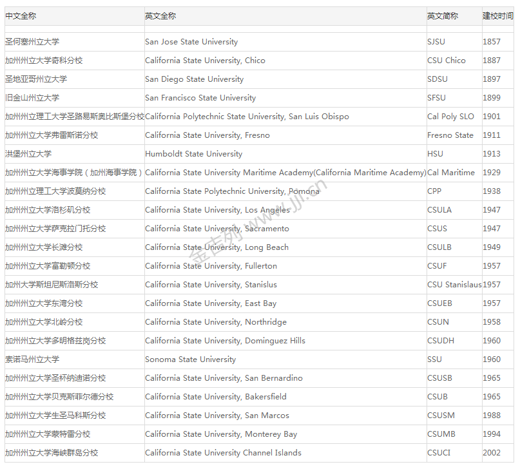Viewport: 529px width, 469px height.
Task: Select the Humboldt State University text
Action: click(193, 154)
